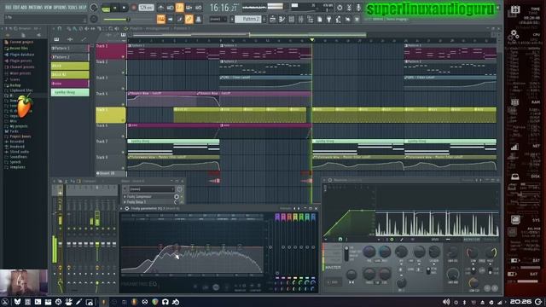Open the global snap selector dropdown

tap(218, 19)
